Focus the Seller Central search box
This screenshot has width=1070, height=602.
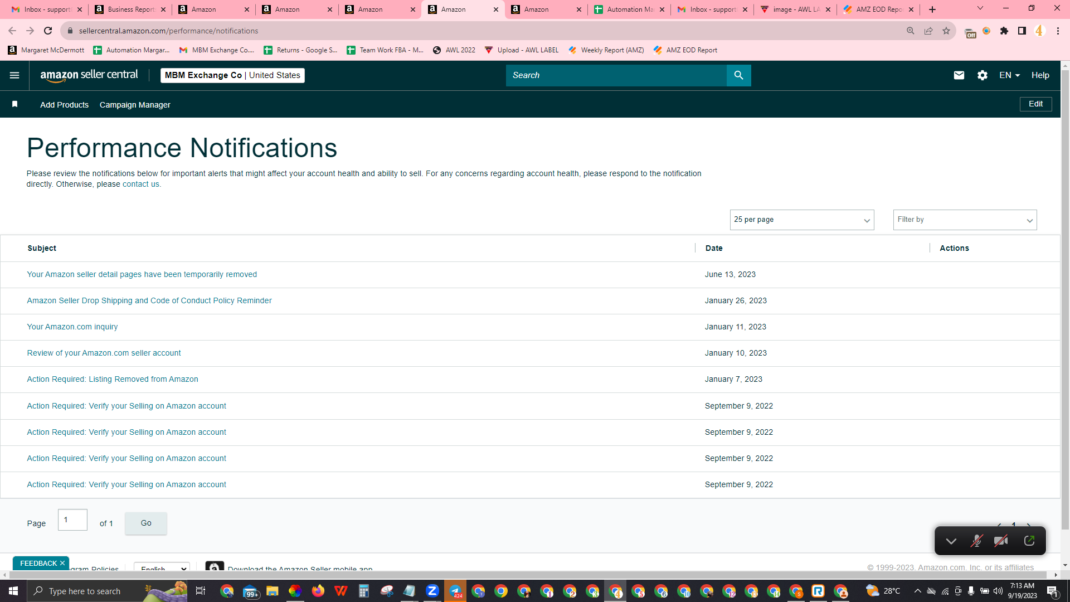click(x=616, y=75)
